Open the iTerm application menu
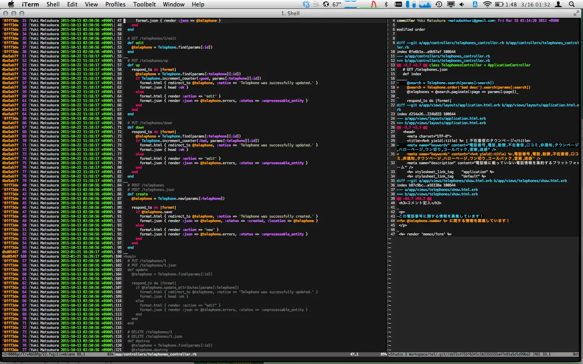 pyautogui.click(x=30, y=4)
